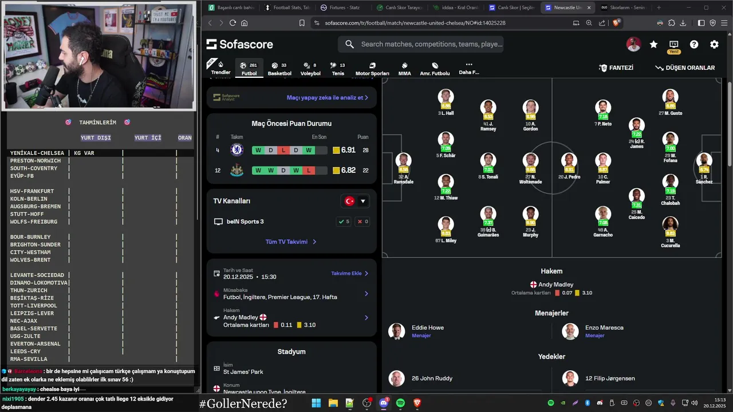Open TV channels country dropdown with Turkey flag
The width and height of the screenshot is (733, 412).
pos(355,201)
